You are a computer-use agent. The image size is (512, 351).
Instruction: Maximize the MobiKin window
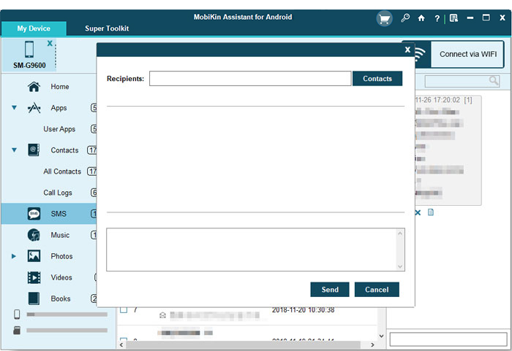tap(486, 18)
